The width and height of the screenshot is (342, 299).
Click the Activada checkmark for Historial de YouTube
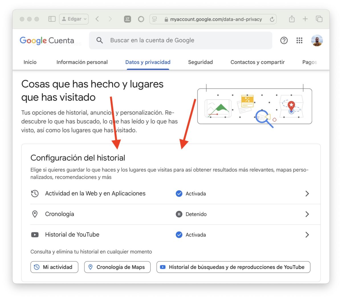coord(179,235)
